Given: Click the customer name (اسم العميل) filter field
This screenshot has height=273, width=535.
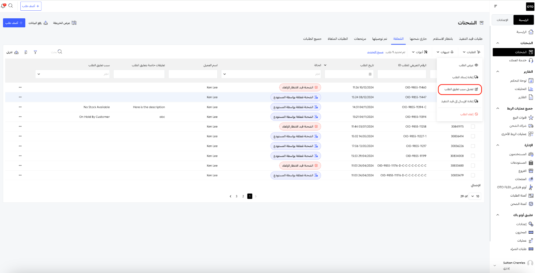Looking at the screenshot, I should point(193,74).
